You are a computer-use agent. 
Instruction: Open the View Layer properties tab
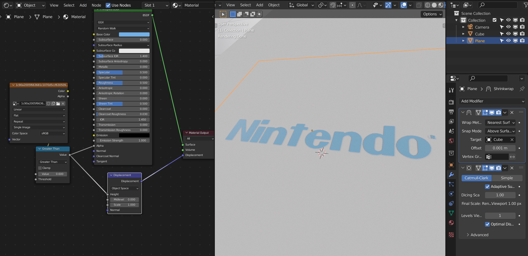point(451,121)
